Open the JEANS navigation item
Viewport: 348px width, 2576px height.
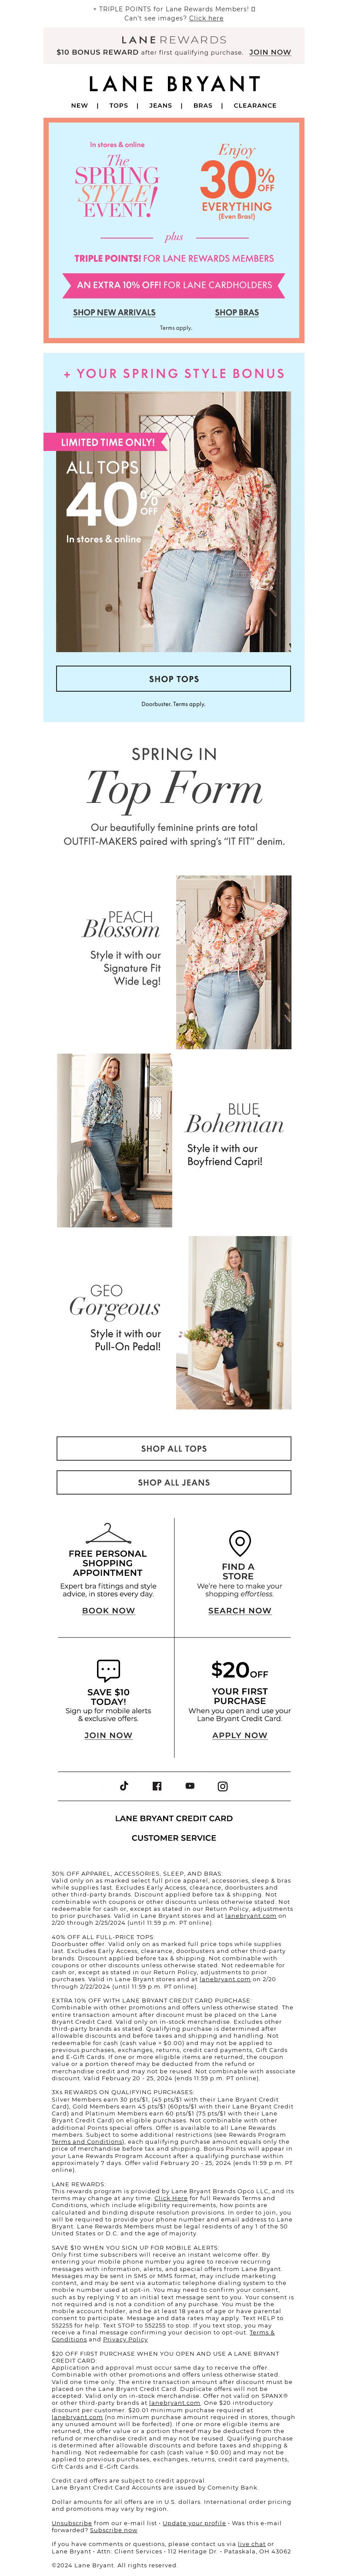click(x=160, y=105)
